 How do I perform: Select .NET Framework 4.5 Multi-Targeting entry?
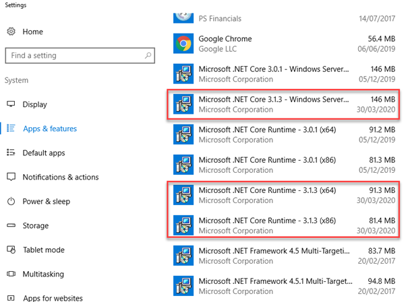pyautogui.click(x=283, y=256)
